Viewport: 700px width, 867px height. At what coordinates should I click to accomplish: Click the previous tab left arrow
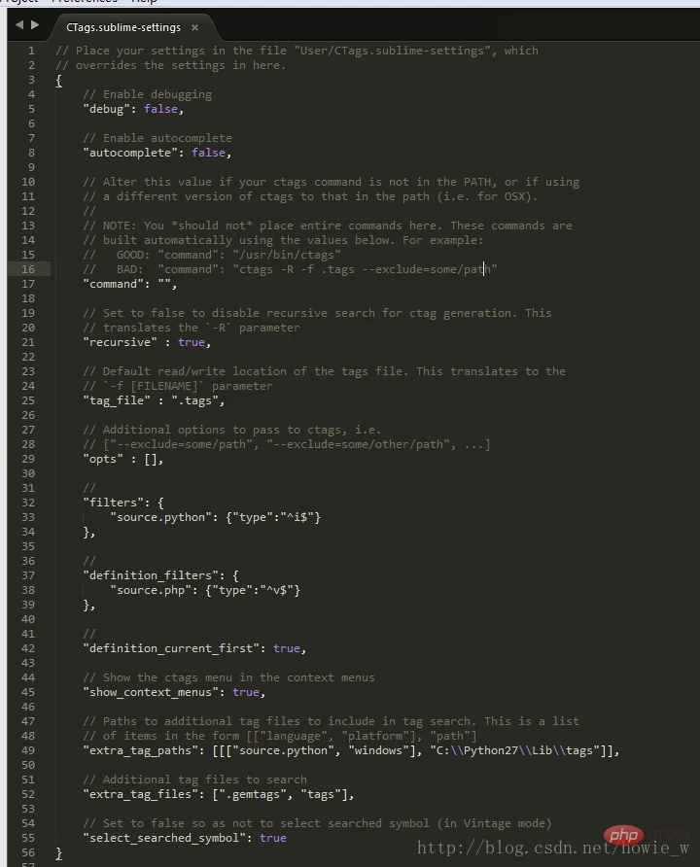tap(19, 25)
